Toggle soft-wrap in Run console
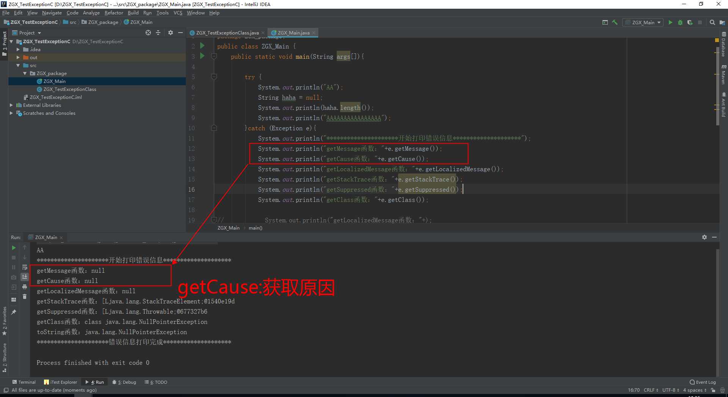 point(25,267)
